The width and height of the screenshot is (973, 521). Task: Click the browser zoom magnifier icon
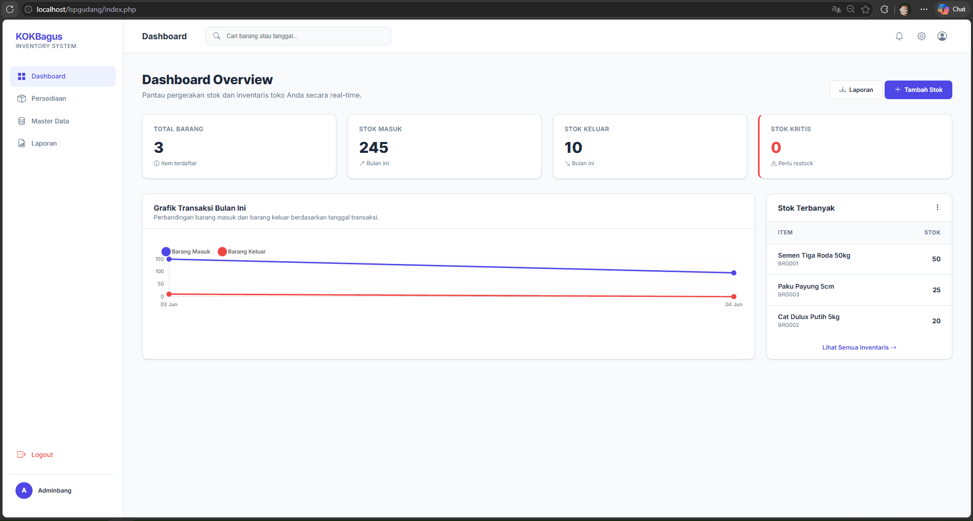pos(851,9)
